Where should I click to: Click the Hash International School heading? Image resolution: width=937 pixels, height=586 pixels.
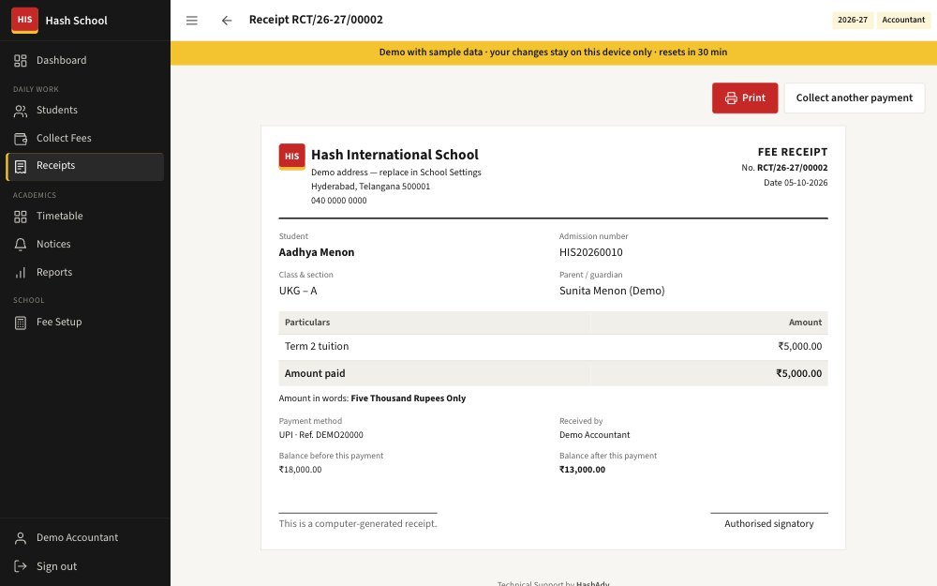[394, 155]
